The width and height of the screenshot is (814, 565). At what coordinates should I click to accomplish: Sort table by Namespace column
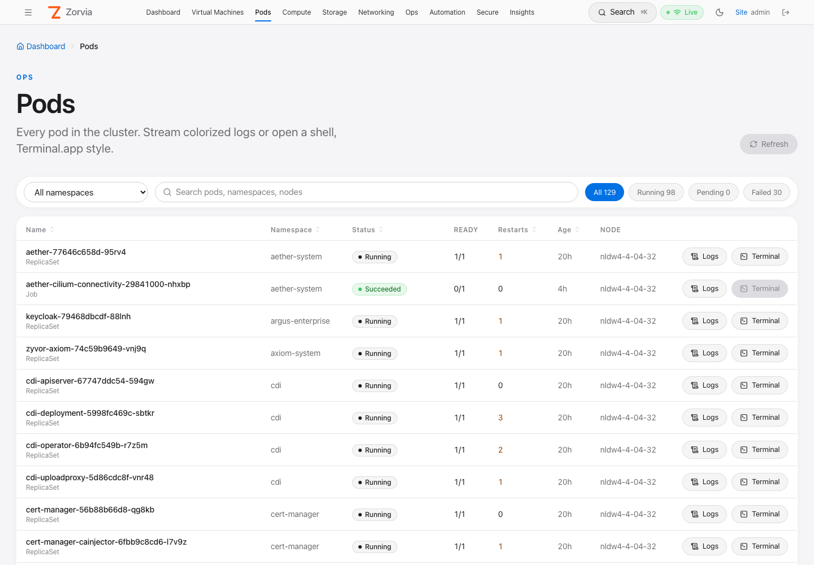296,230
